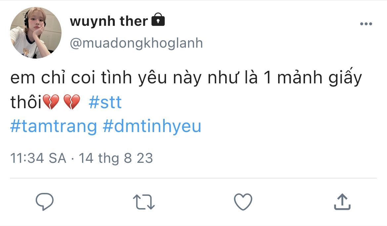Open the #stt hashtag
Screen dimensions: 387x226
tap(105, 103)
